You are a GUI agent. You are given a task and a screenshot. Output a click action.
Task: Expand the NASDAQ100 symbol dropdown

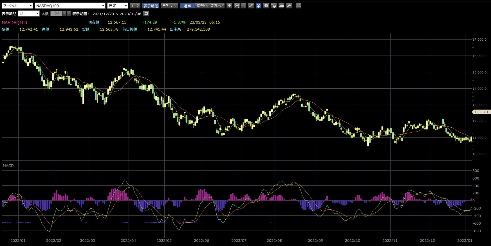pyautogui.click(x=70, y=6)
